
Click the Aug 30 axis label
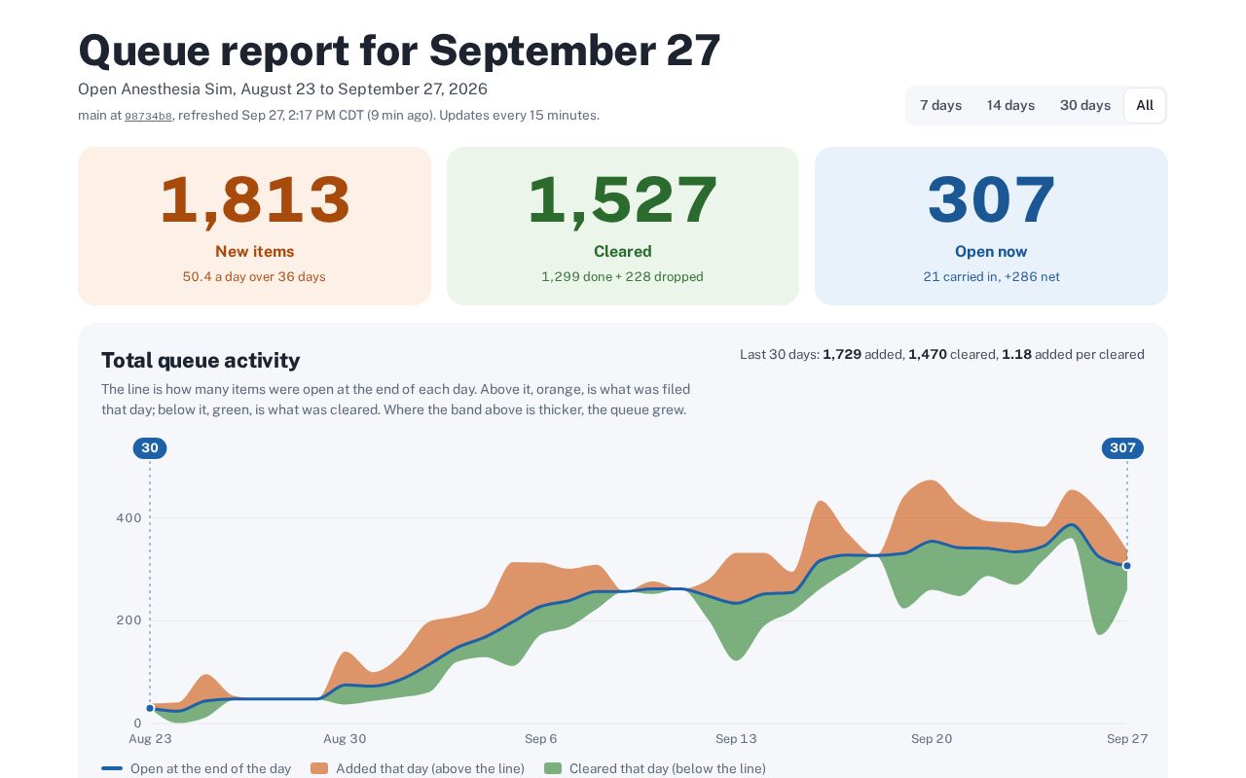(x=345, y=739)
